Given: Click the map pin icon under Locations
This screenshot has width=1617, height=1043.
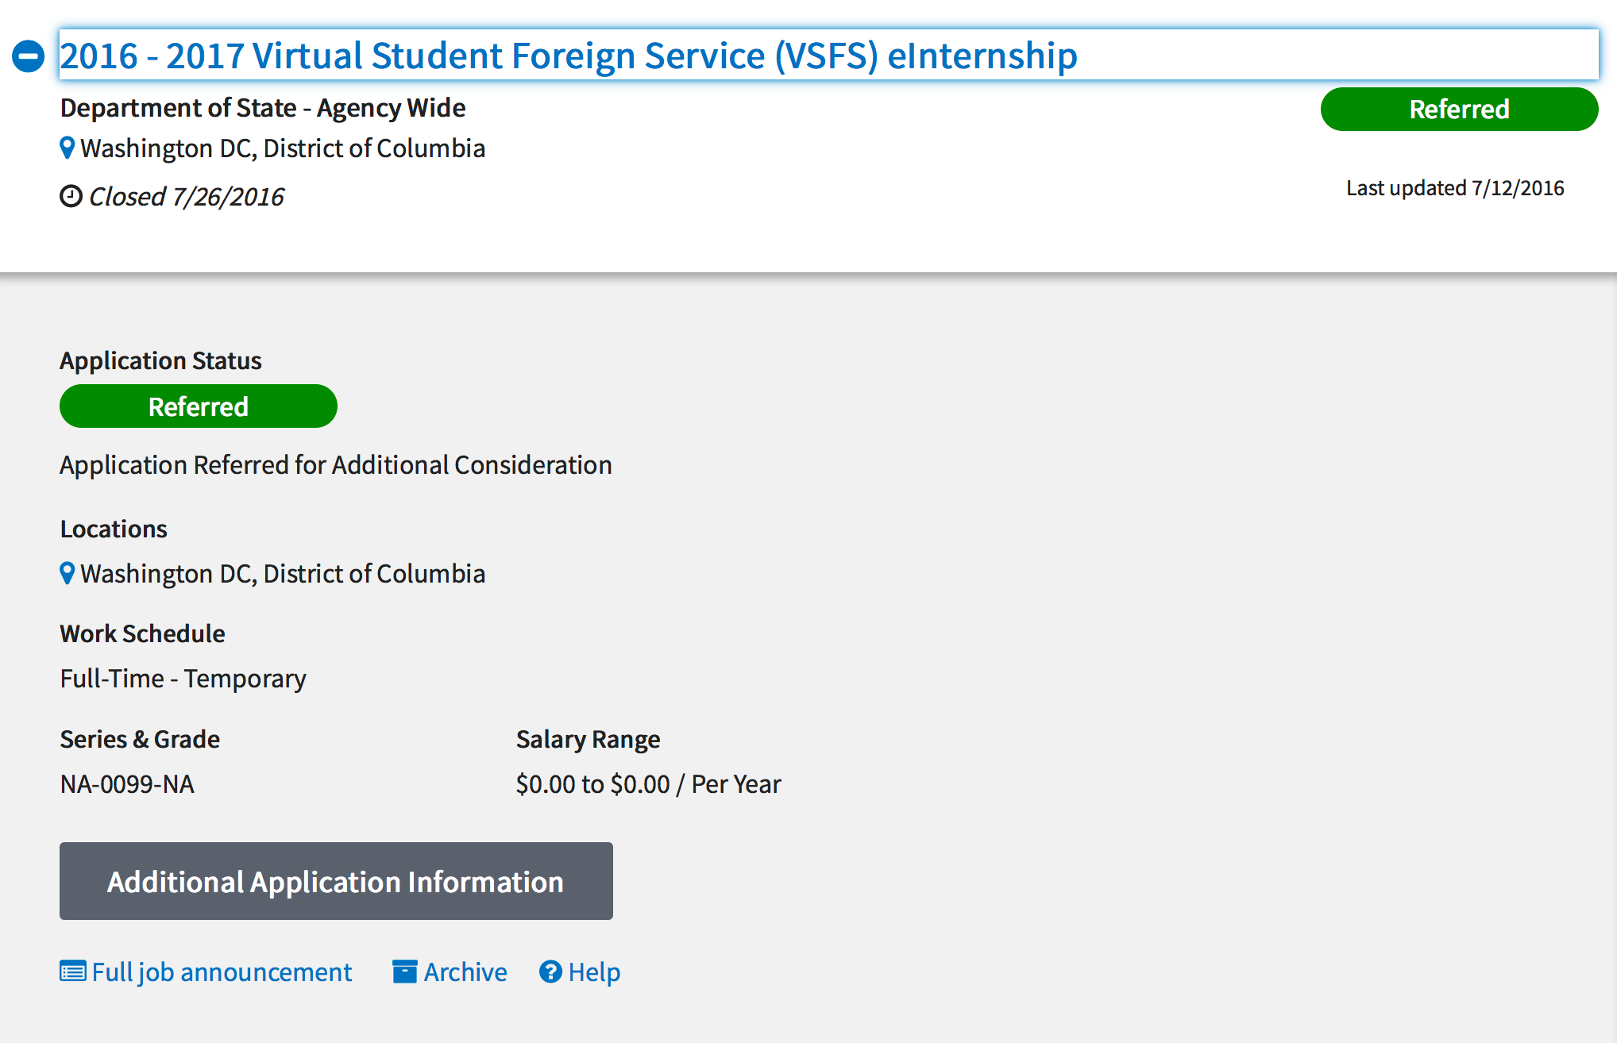Looking at the screenshot, I should point(68,573).
